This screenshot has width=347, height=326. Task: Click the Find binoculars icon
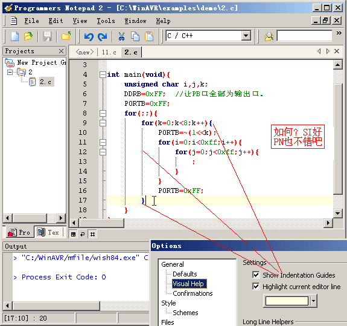(x=269, y=36)
